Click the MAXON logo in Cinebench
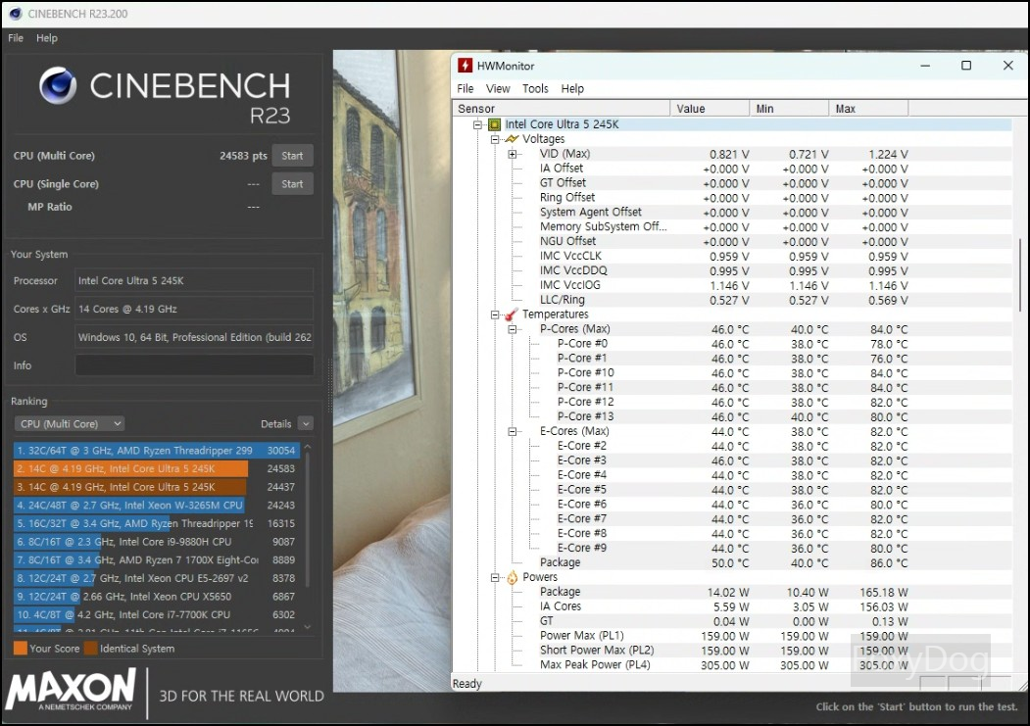The height and width of the screenshot is (726, 1030). 71,690
